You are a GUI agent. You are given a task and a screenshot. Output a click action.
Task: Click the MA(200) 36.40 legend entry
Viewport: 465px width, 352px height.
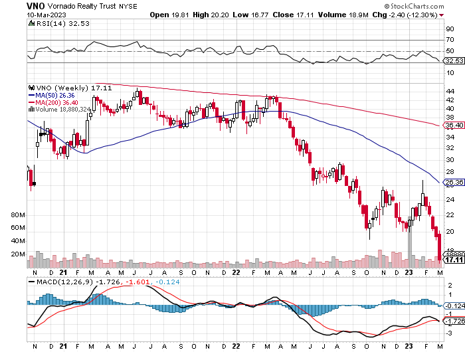57,102
